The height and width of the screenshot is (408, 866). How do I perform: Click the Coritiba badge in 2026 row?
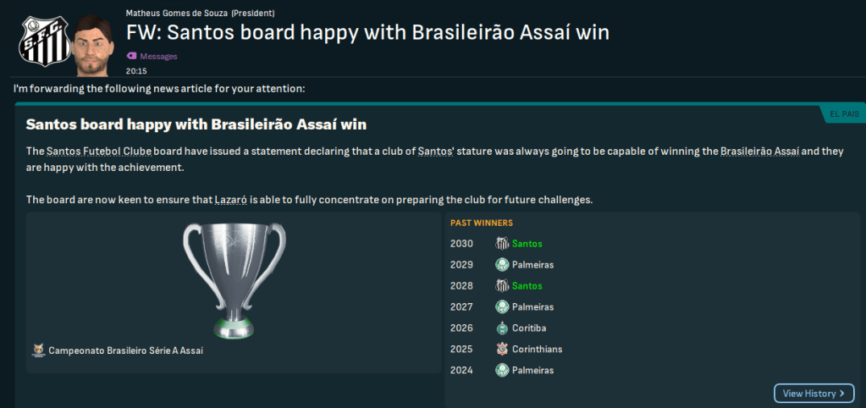pyautogui.click(x=503, y=328)
